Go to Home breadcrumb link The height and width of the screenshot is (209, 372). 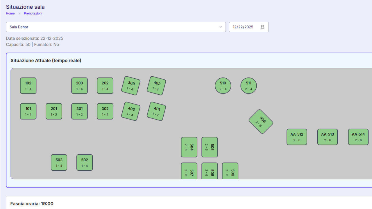[10, 13]
